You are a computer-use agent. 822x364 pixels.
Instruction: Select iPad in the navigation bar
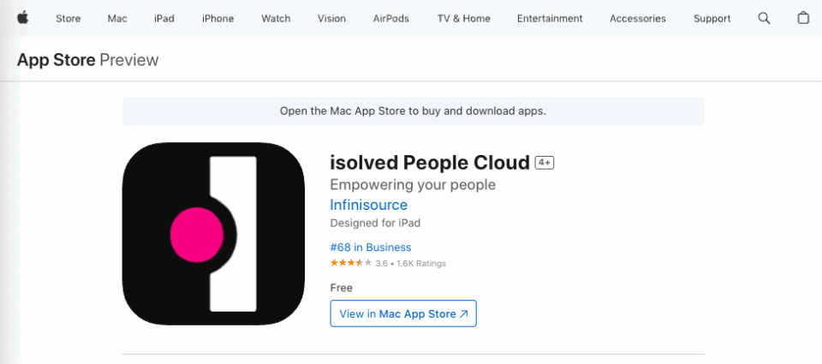tap(164, 18)
